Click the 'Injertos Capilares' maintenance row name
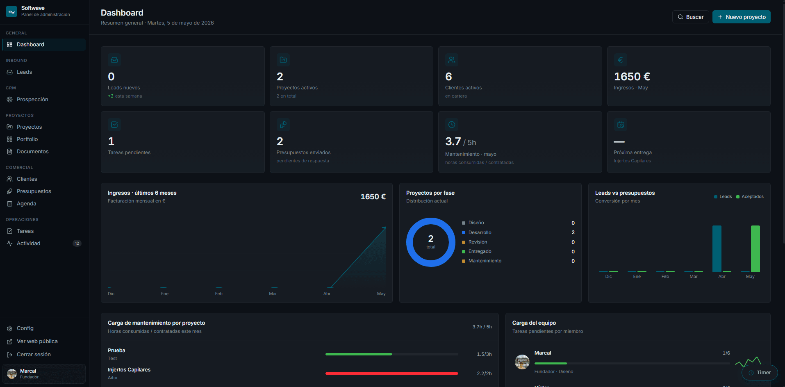The height and width of the screenshot is (387, 785). point(129,370)
